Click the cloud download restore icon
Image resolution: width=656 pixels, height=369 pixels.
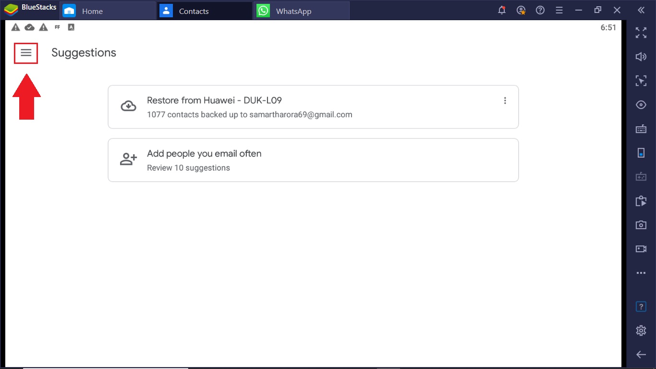[x=128, y=106]
